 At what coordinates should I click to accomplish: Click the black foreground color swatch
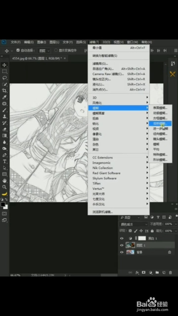tap(3, 204)
